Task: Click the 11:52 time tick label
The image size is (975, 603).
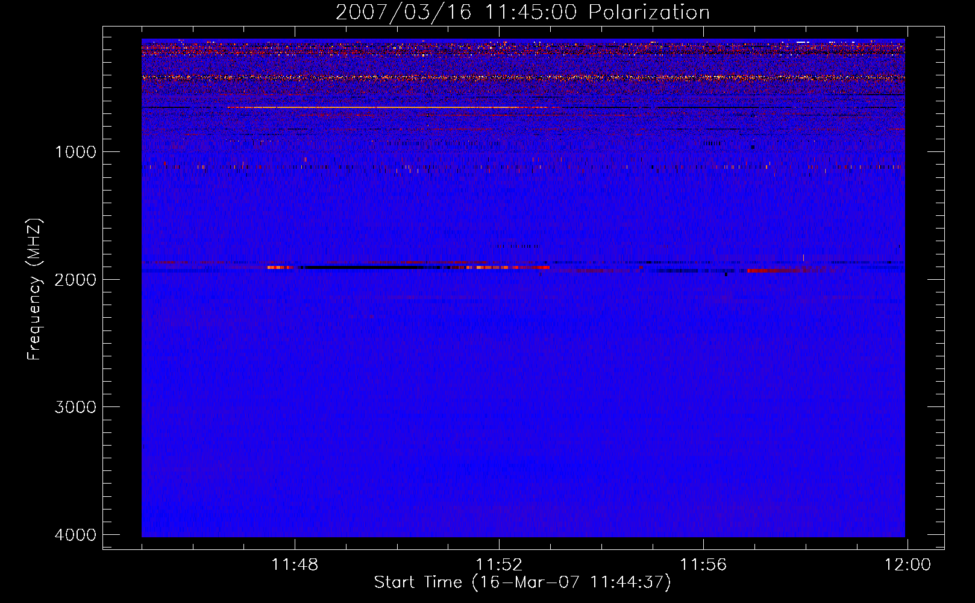Action: click(499, 565)
